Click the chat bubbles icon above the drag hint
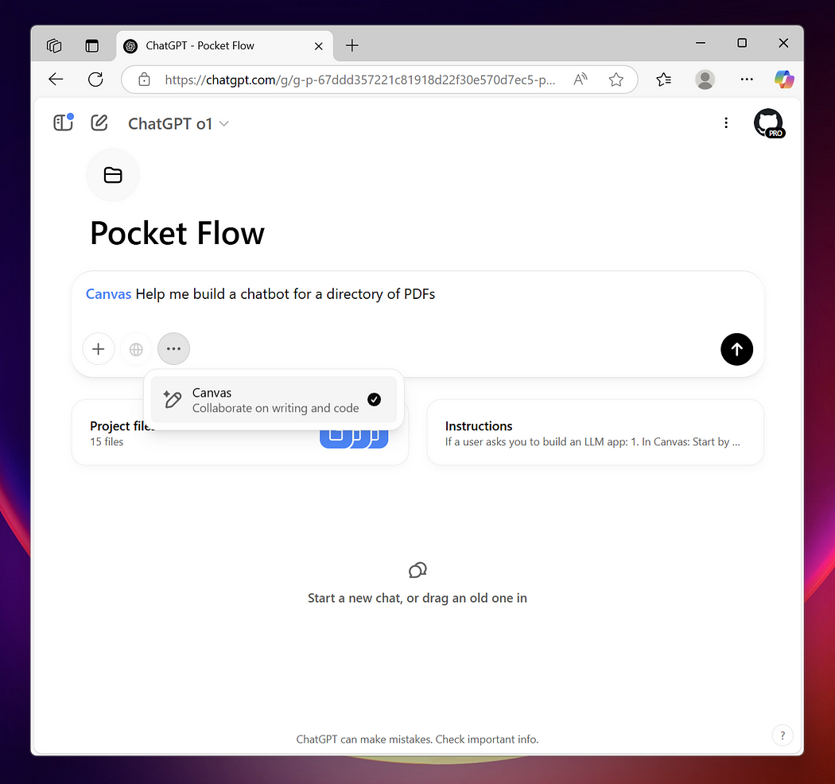The height and width of the screenshot is (784, 835). coord(417,570)
